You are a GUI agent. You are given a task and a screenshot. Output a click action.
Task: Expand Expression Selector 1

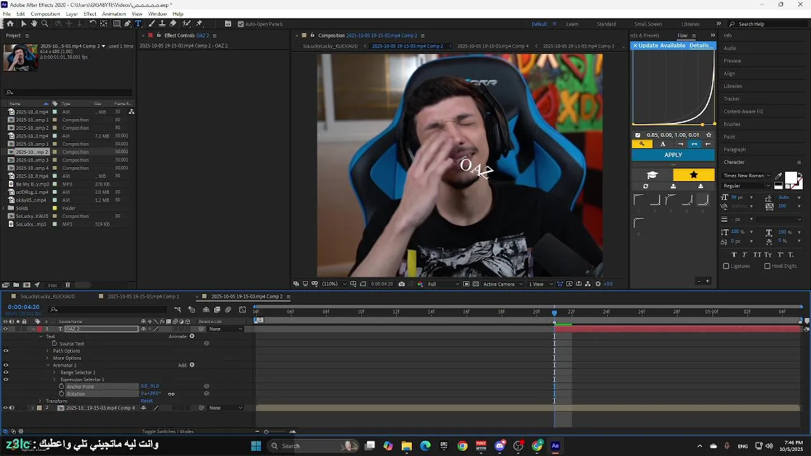click(54, 380)
